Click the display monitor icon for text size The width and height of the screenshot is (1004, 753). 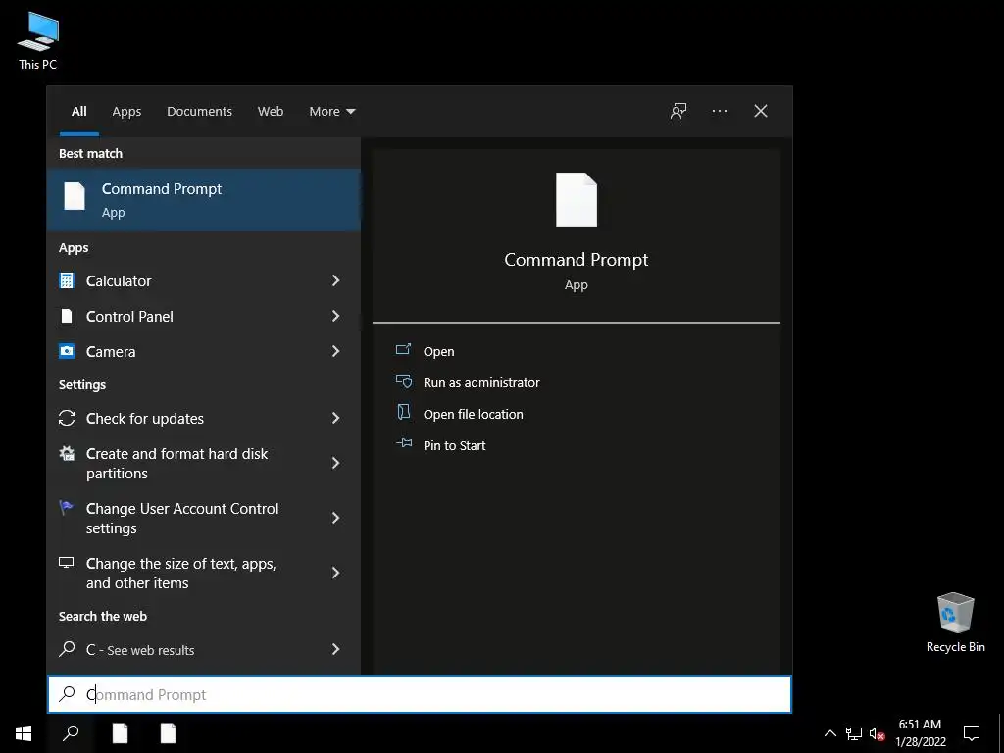(66, 562)
